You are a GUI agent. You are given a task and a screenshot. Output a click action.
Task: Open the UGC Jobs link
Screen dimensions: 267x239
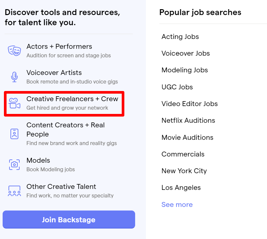177,87
